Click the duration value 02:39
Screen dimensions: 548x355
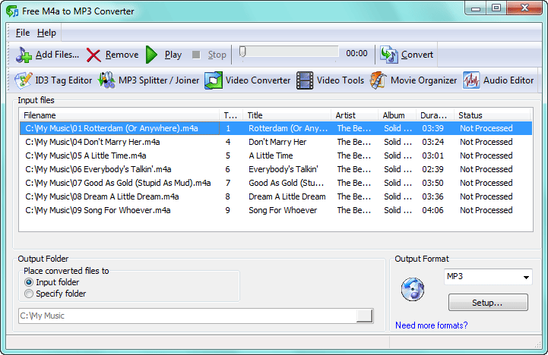432,169
